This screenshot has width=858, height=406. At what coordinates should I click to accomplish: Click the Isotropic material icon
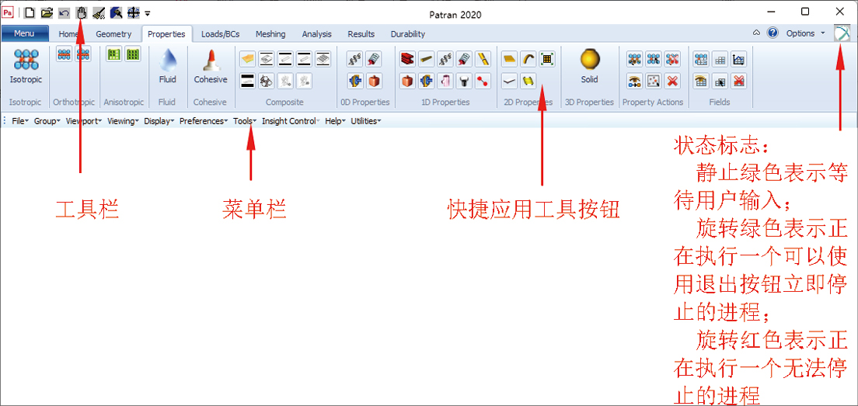pyautogui.click(x=26, y=61)
